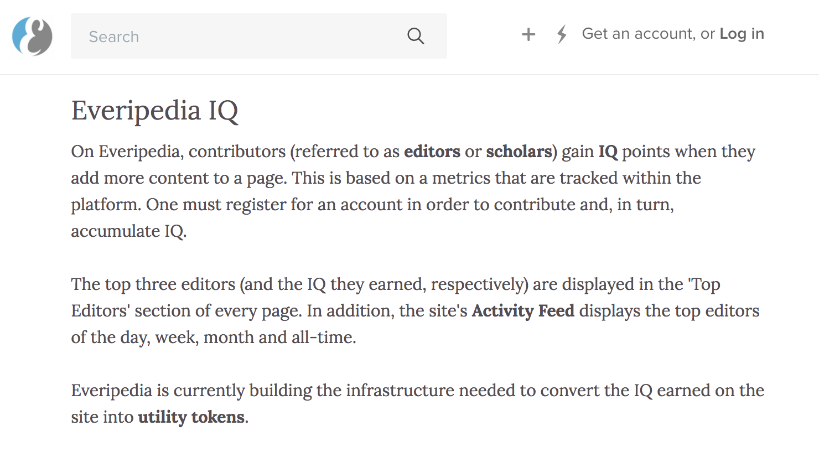
Task: Focus the Search input field
Action: tap(238, 37)
